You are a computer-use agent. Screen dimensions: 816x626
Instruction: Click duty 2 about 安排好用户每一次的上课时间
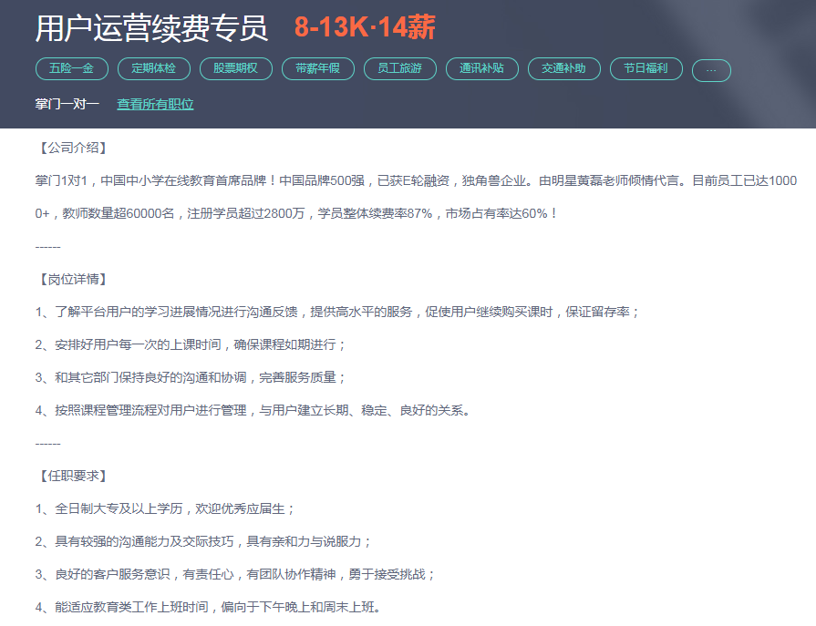click(x=190, y=344)
